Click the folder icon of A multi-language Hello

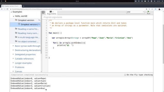16,37
